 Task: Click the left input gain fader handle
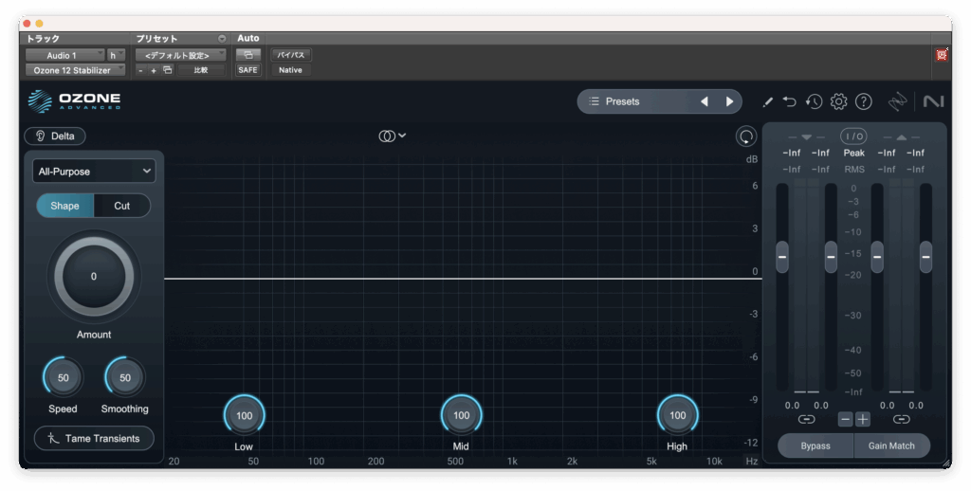pos(782,255)
